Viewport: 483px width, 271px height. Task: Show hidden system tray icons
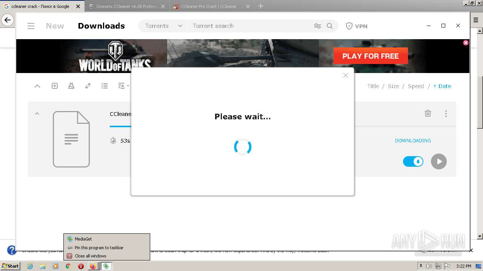pos(421,266)
